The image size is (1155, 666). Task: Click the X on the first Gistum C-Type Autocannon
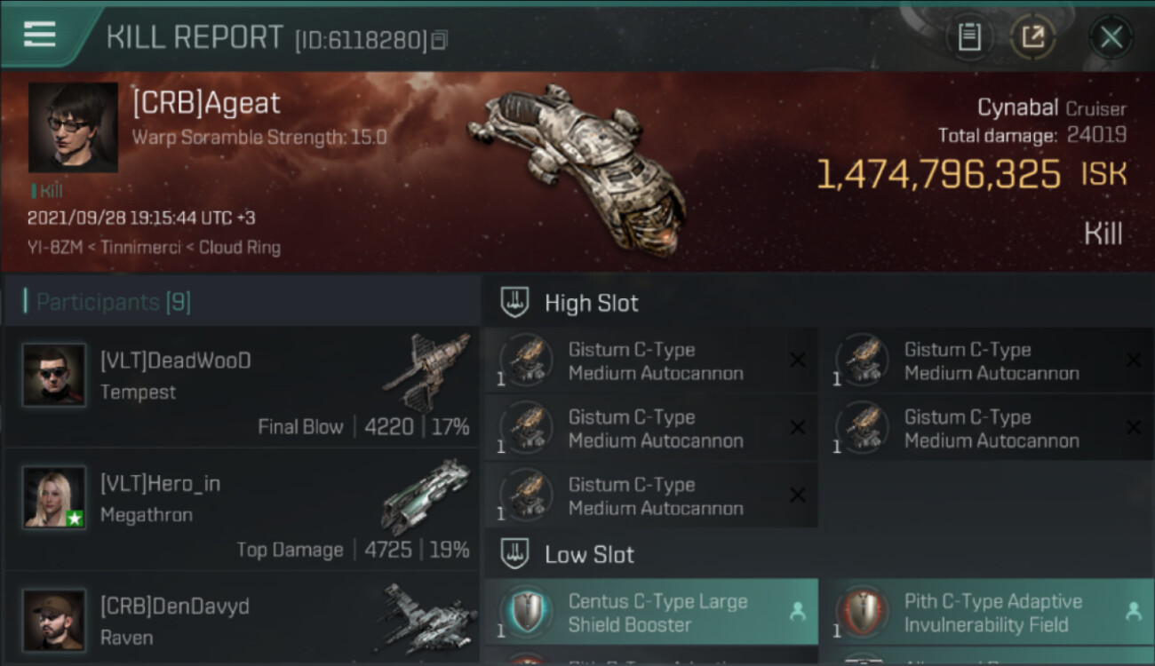(x=797, y=360)
